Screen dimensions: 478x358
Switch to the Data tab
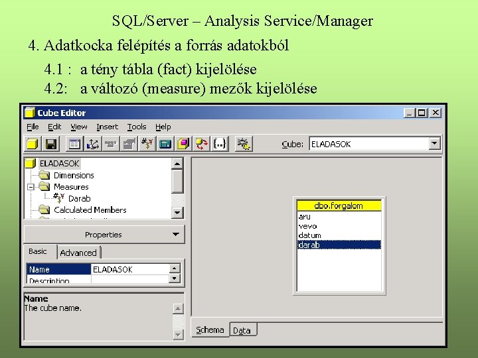242,331
